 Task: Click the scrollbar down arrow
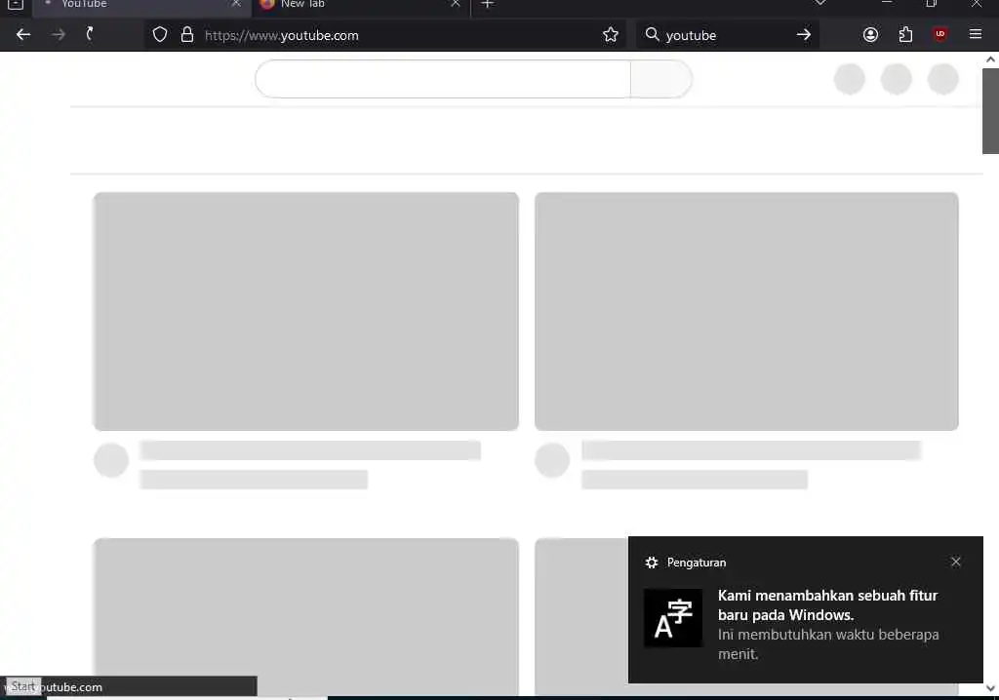990,688
